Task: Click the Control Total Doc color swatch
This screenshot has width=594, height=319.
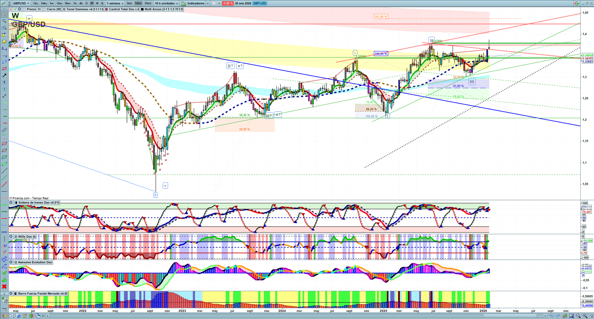Action: point(107,9)
